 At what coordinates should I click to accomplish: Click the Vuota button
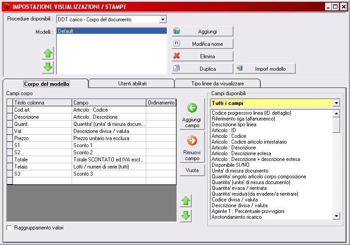pyautogui.click(x=192, y=170)
